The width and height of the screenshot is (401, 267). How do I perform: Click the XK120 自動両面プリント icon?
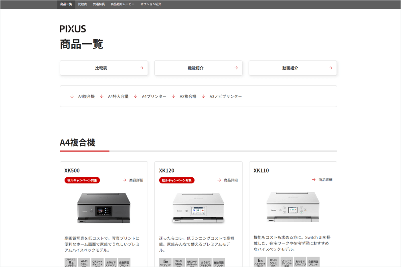click(x=219, y=263)
